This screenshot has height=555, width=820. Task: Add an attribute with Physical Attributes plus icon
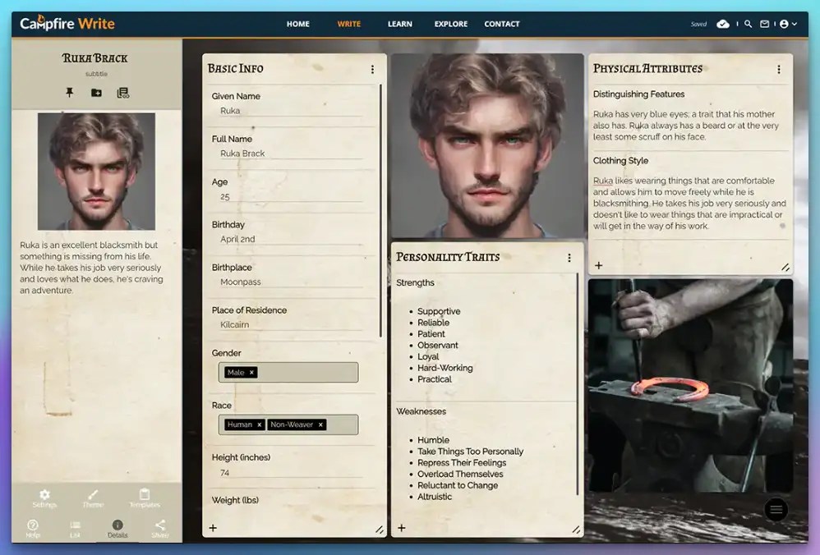click(x=599, y=265)
